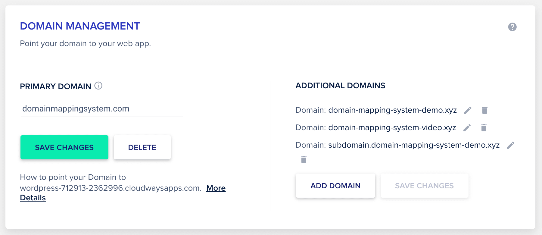Click the Primary Domain label text
The width and height of the screenshot is (542, 235).
click(55, 86)
